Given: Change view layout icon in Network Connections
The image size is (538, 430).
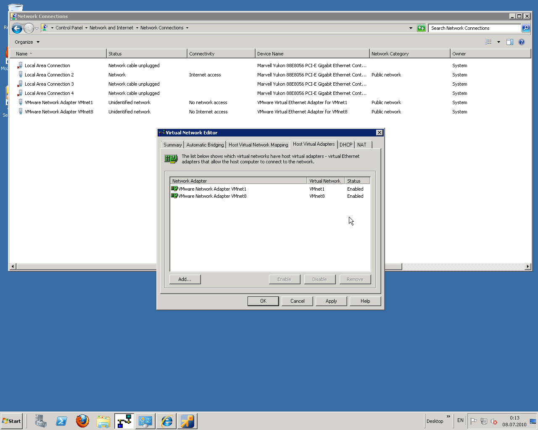Looking at the screenshot, I should 488,42.
